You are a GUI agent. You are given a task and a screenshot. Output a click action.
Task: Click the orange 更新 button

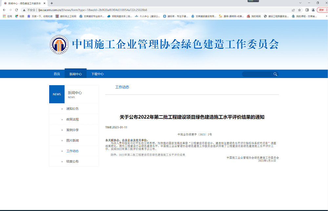tap(321, 10)
